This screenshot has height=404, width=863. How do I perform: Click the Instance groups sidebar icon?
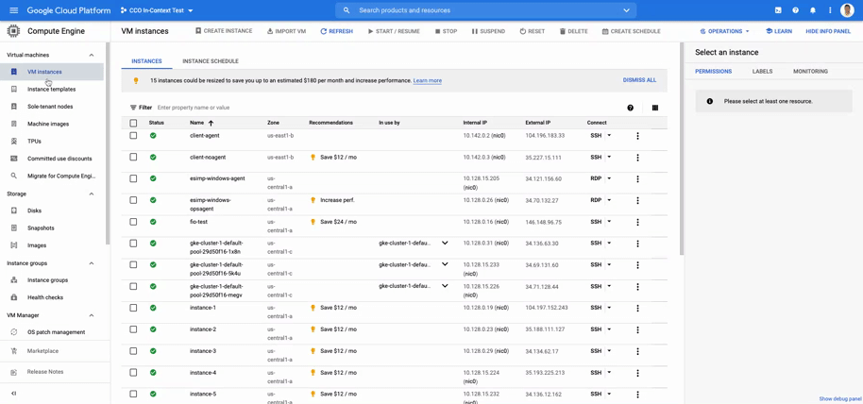point(14,280)
